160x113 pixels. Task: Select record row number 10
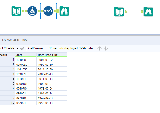click(x=7, y=103)
